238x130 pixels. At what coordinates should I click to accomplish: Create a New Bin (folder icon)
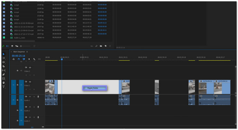101,46
